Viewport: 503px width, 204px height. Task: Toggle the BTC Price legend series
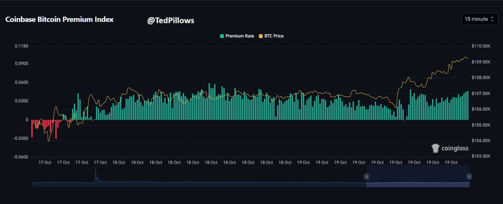pyautogui.click(x=274, y=36)
